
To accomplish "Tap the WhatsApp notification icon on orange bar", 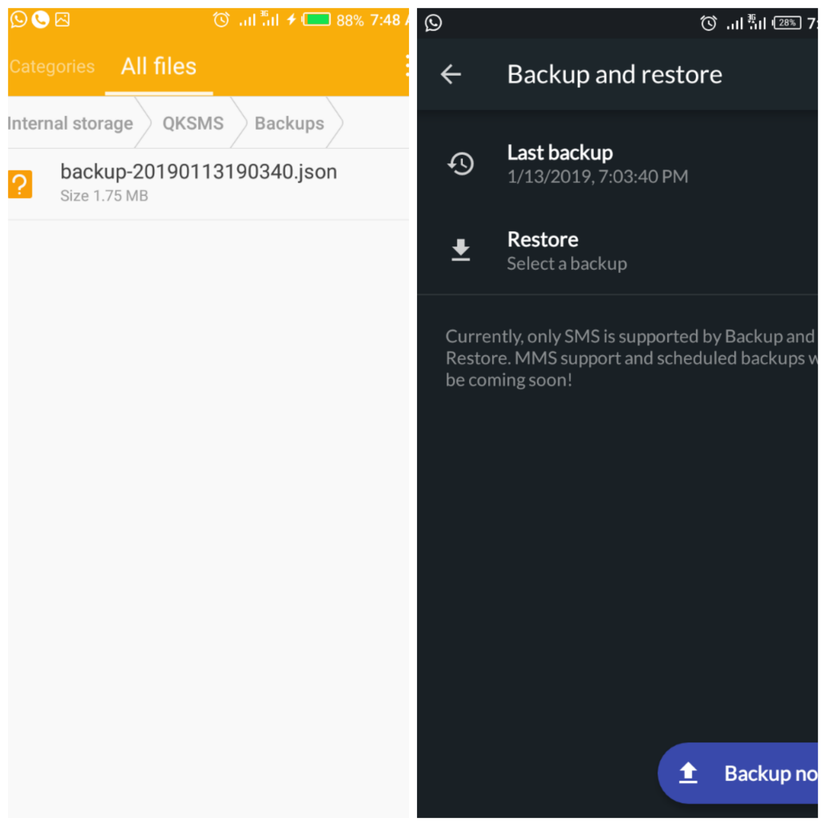I will [19, 20].
